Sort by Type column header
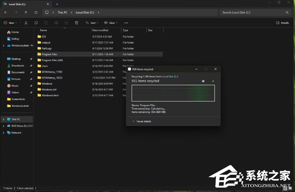The image size is (295, 192). [x=125, y=30]
